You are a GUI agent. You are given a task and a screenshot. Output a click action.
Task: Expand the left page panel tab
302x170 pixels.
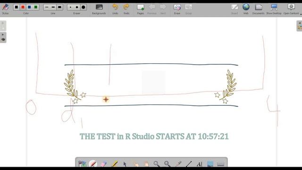point(3,26)
